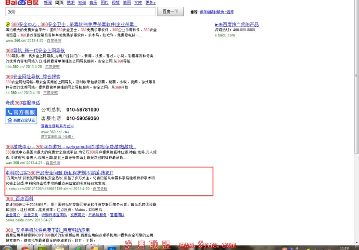The width and height of the screenshot is (359, 250).
Task: Click the 管理团队 sublink
Action: pos(117,215)
